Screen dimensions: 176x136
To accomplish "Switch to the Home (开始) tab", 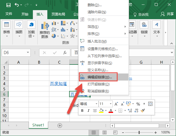I will [x=25, y=14].
